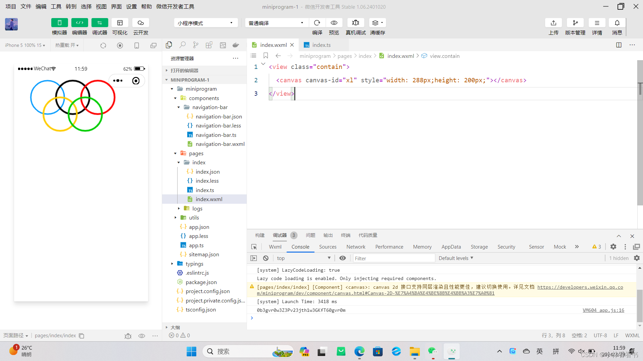The width and height of the screenshot is (643, 361).
Task: Open the visualization tool icon
Action: 120,23
